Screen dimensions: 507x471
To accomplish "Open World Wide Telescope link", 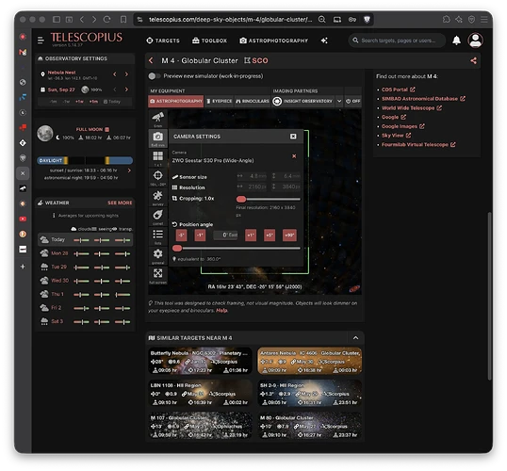I will coord(411,108).
